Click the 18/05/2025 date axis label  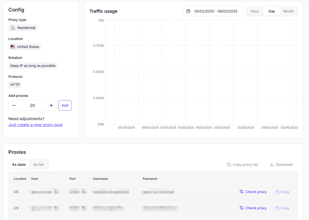(x=204, y=128)
